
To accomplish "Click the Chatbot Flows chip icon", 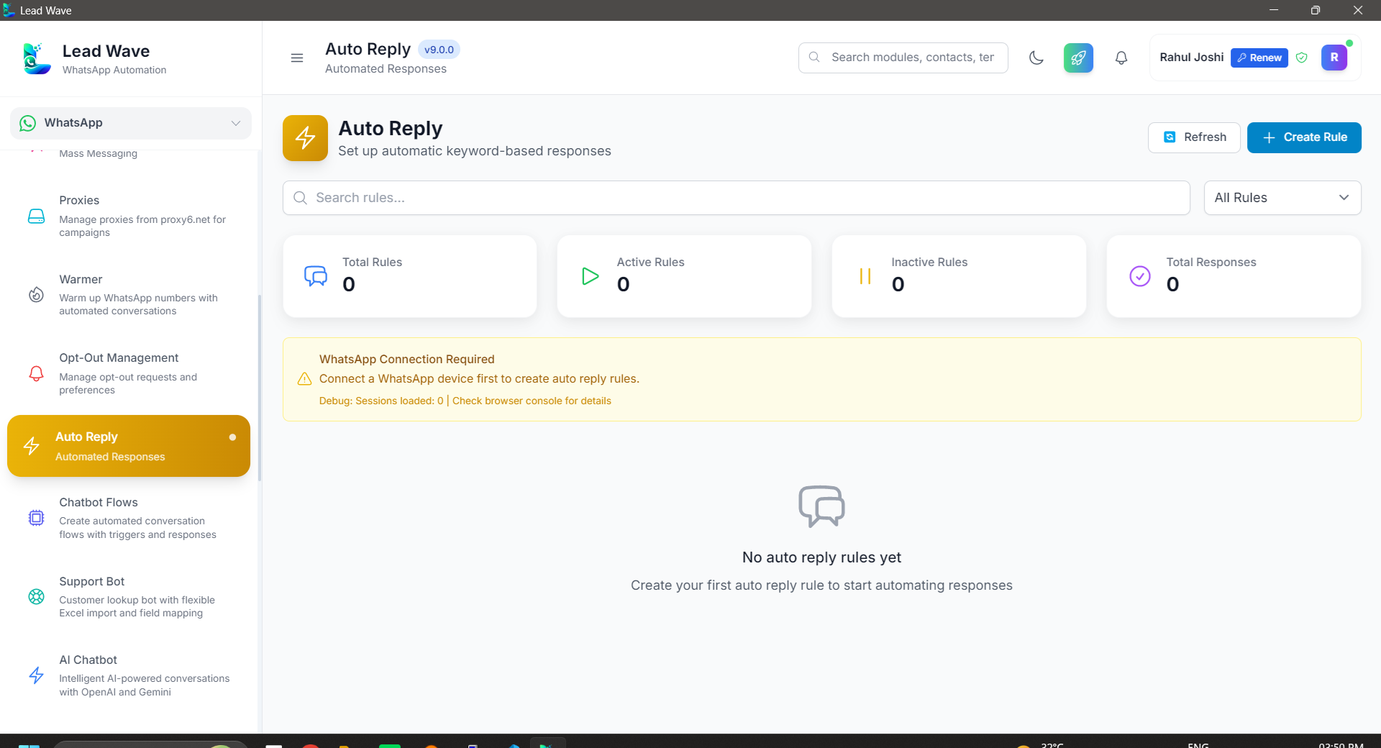I will [x=36, y=518].
